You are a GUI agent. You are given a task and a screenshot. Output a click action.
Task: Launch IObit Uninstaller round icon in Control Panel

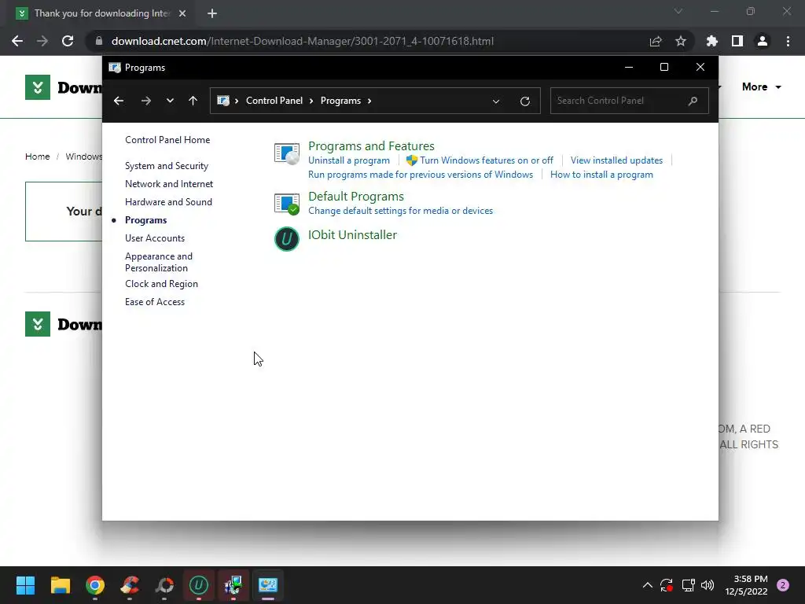pyautogui.click(x=286, y=239)
